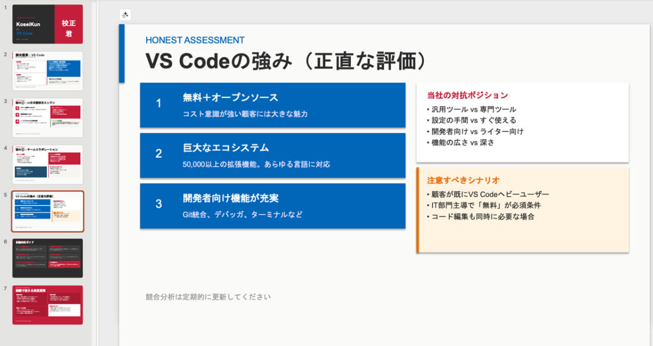Select the heading '巨大なエコシステム'
Viewport: 653px width, 346px height.
[226, 148]
